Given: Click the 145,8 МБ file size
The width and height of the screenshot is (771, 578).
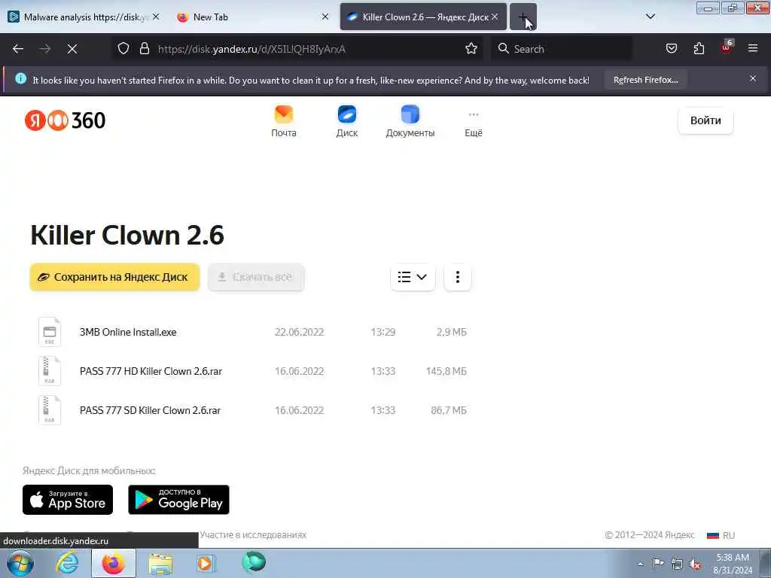Looking at the screenshot, I should [x=446, y=371].
